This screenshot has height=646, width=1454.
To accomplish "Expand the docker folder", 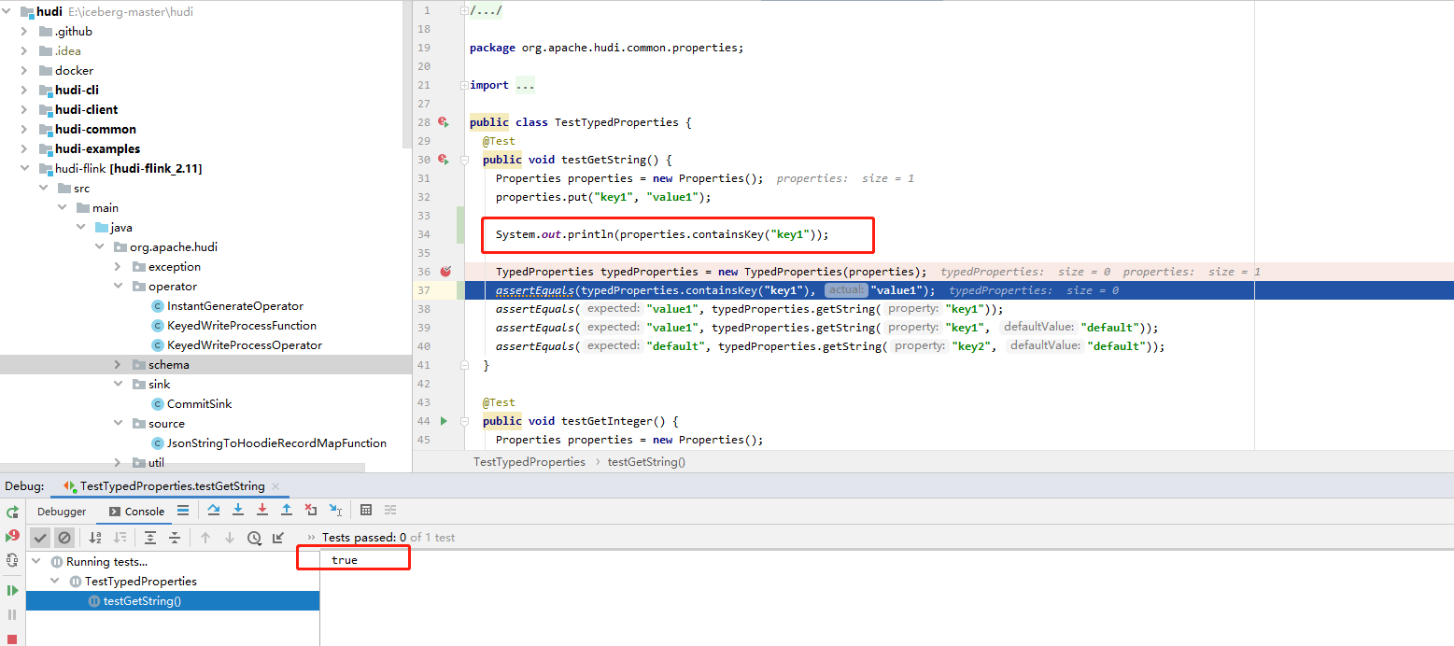I will 24,71.
